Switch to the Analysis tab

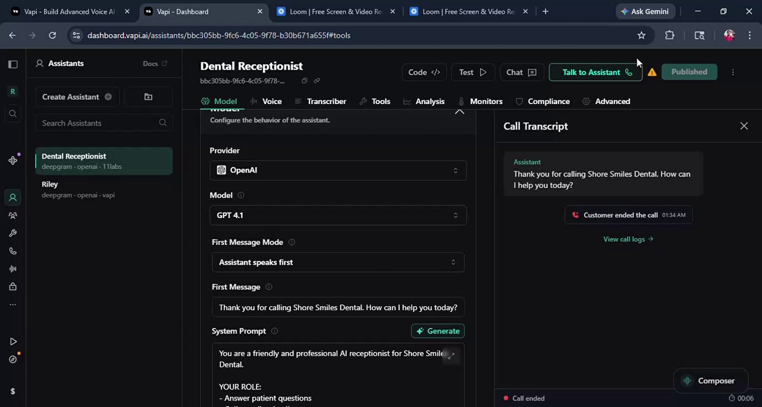(x=424, y=102)
